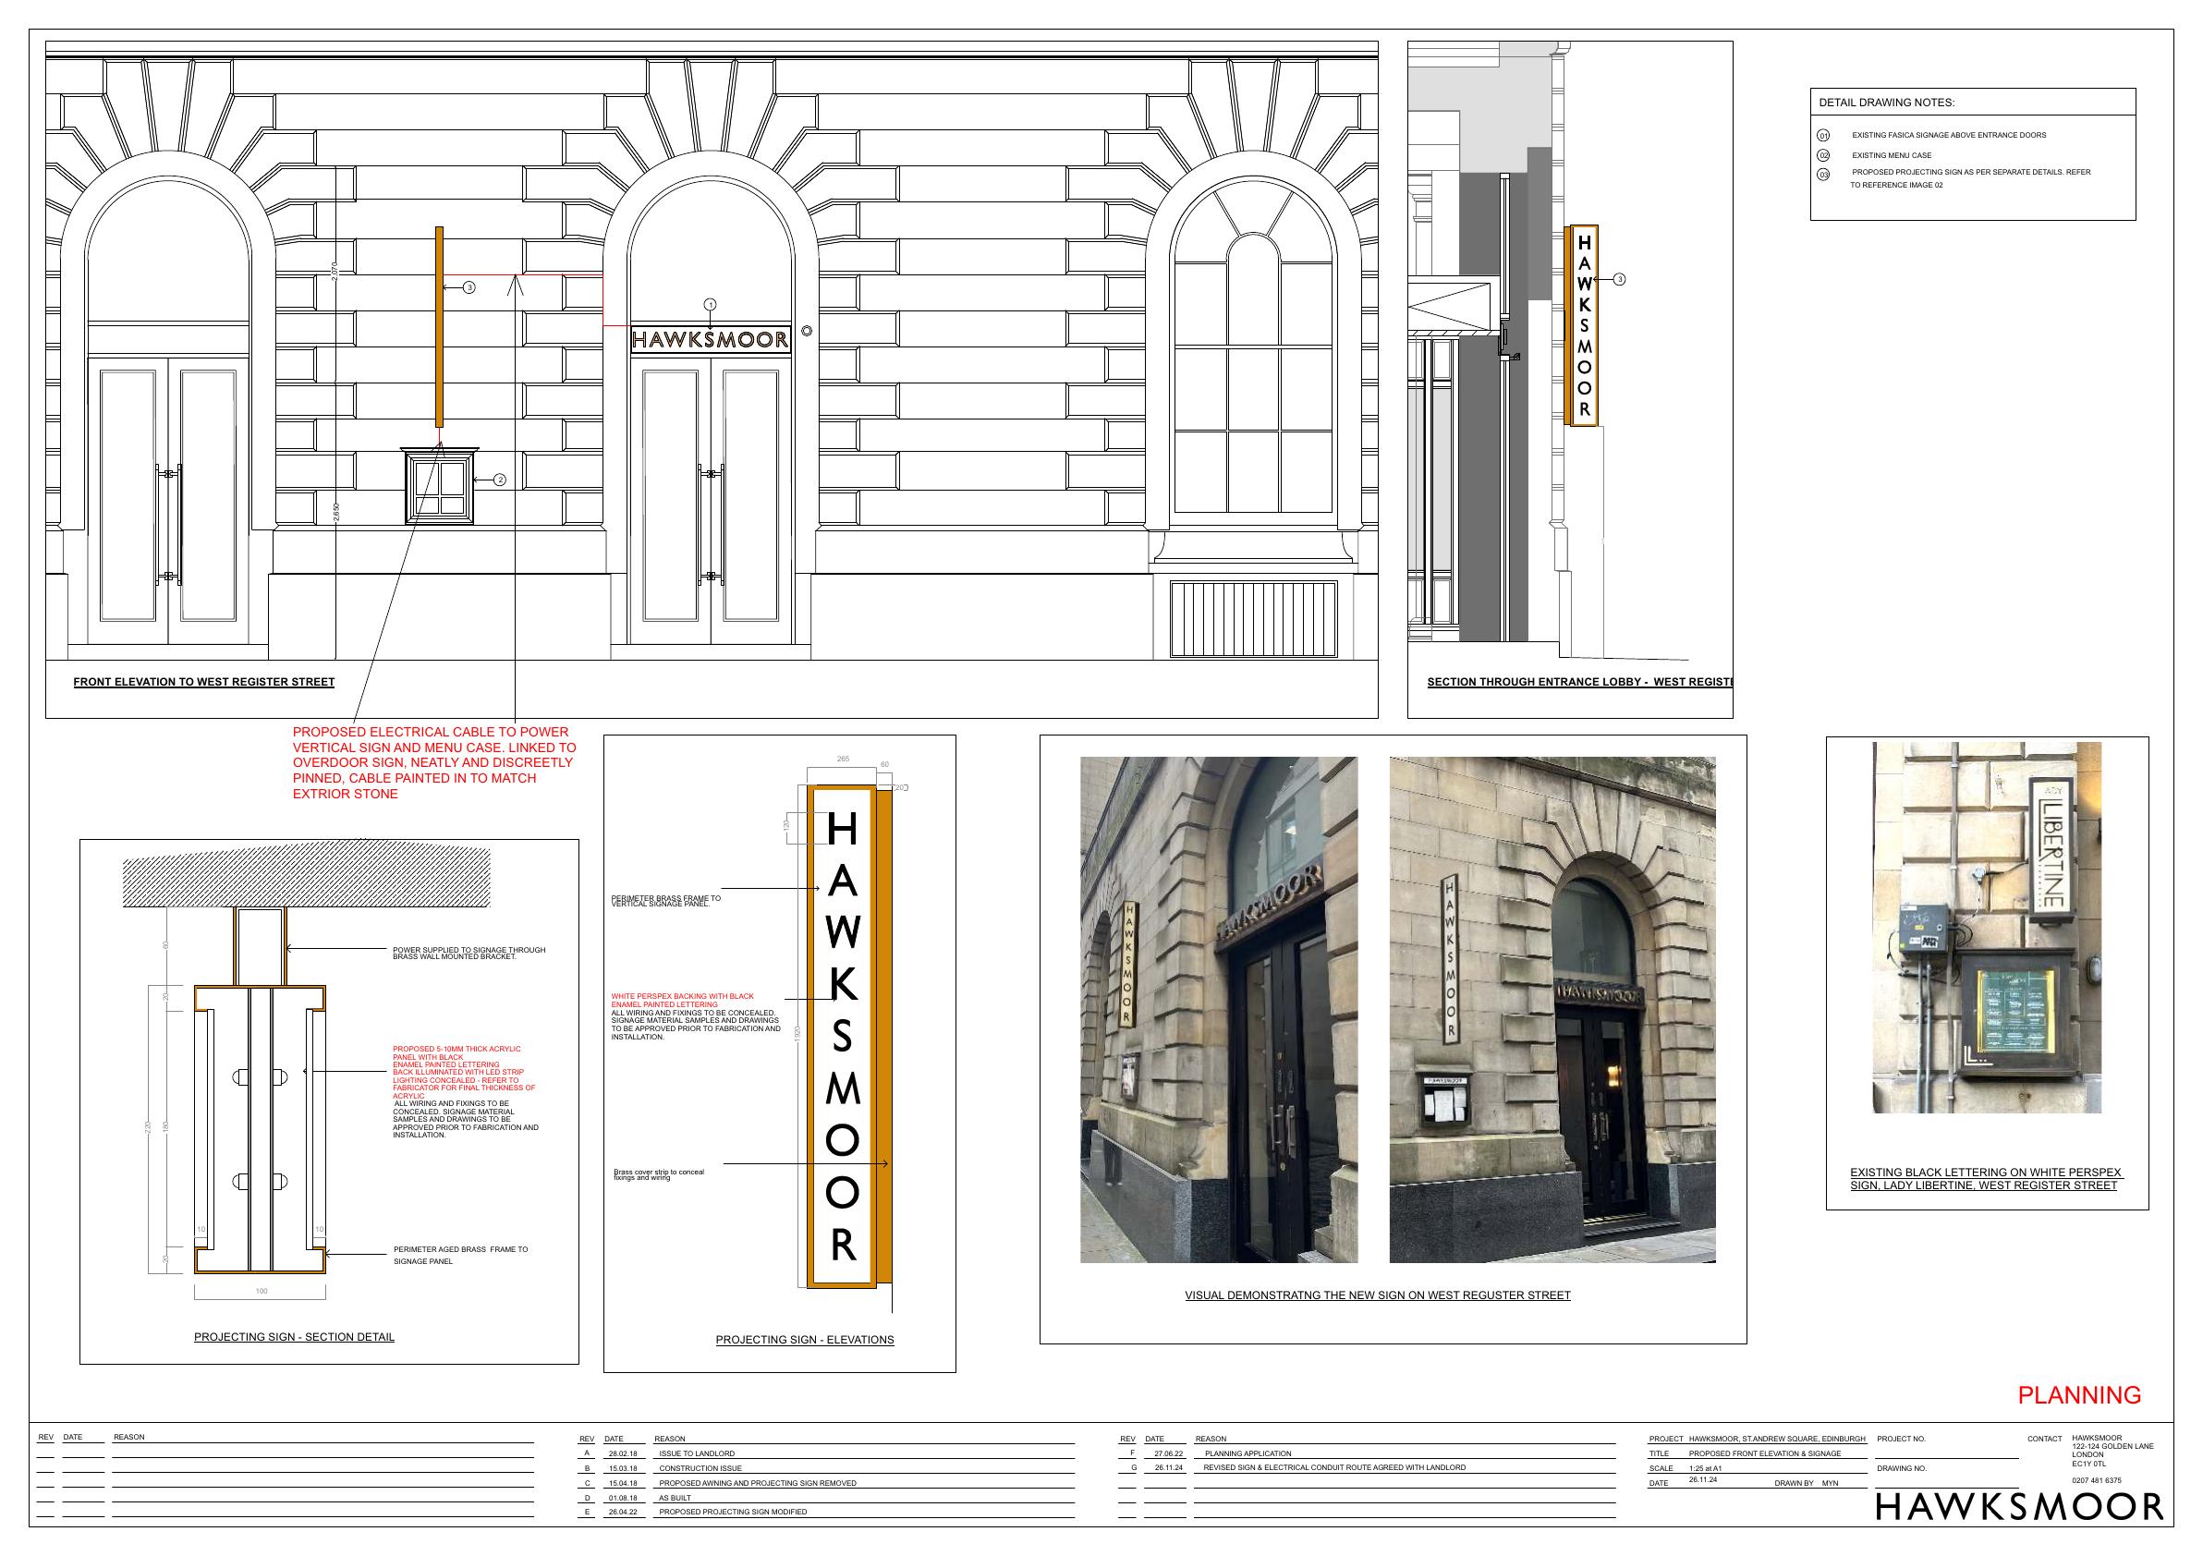
Task: Click HAWKSMOOR fascia sign above elevation entrance doors
Action: pos(711,340)
